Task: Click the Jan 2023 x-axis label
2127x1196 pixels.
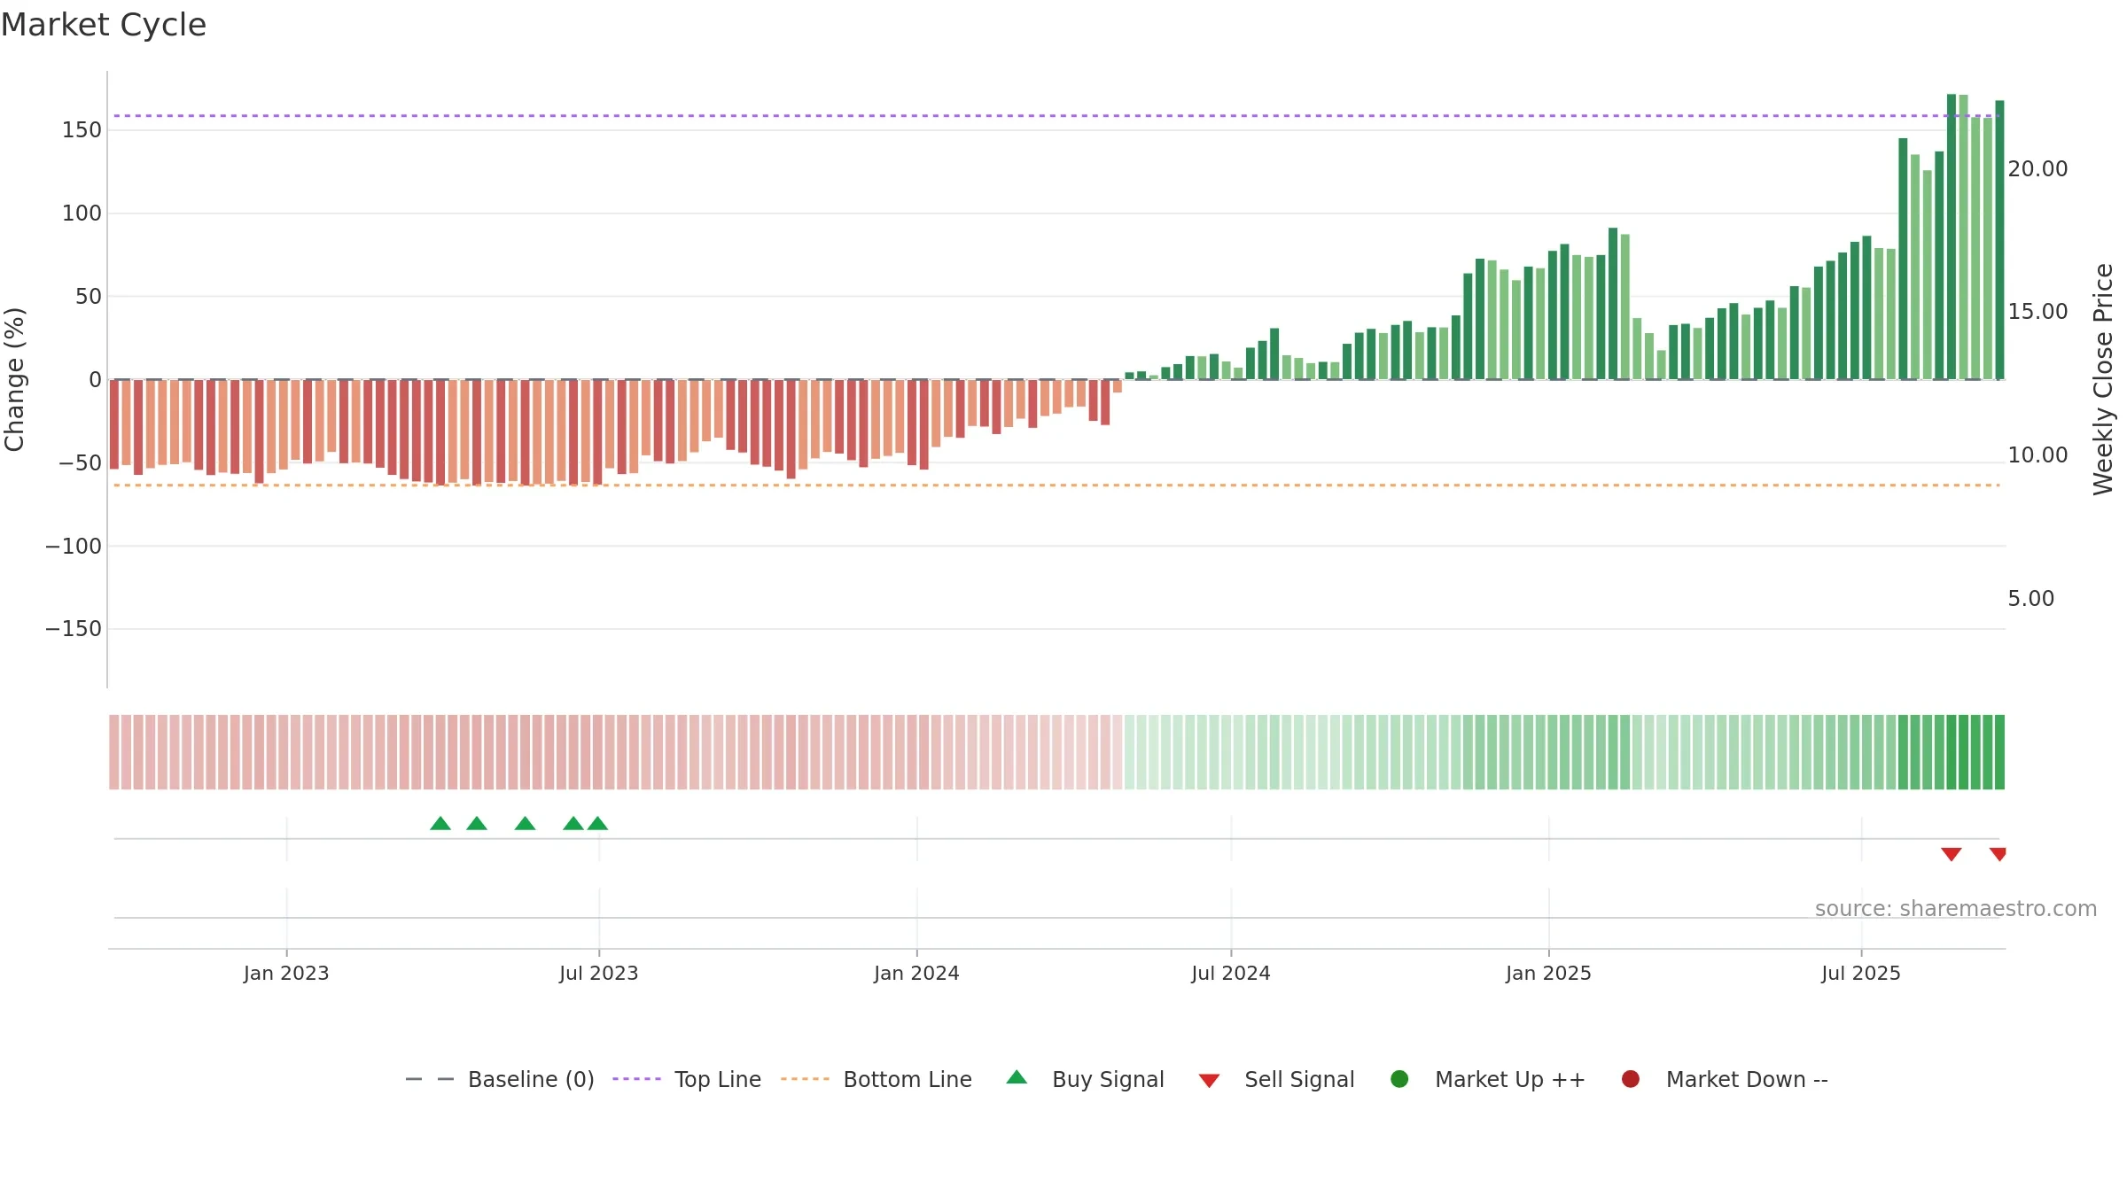Action: click(x=286, y=974)
